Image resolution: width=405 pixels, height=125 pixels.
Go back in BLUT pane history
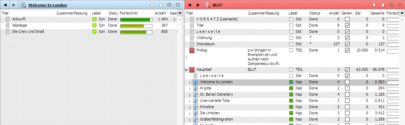coord(190,5)
